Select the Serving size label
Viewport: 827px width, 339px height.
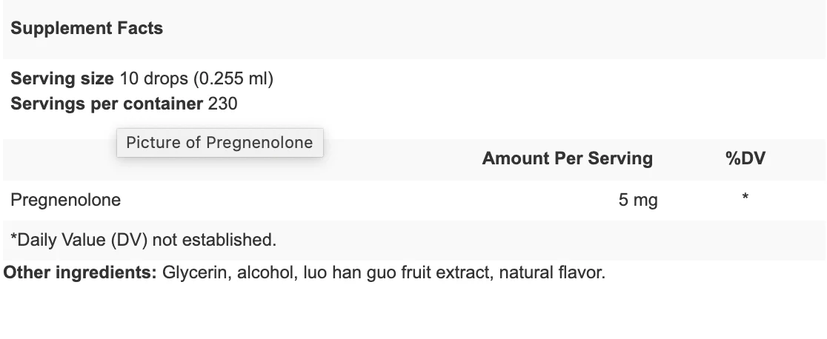coord(62,78)
